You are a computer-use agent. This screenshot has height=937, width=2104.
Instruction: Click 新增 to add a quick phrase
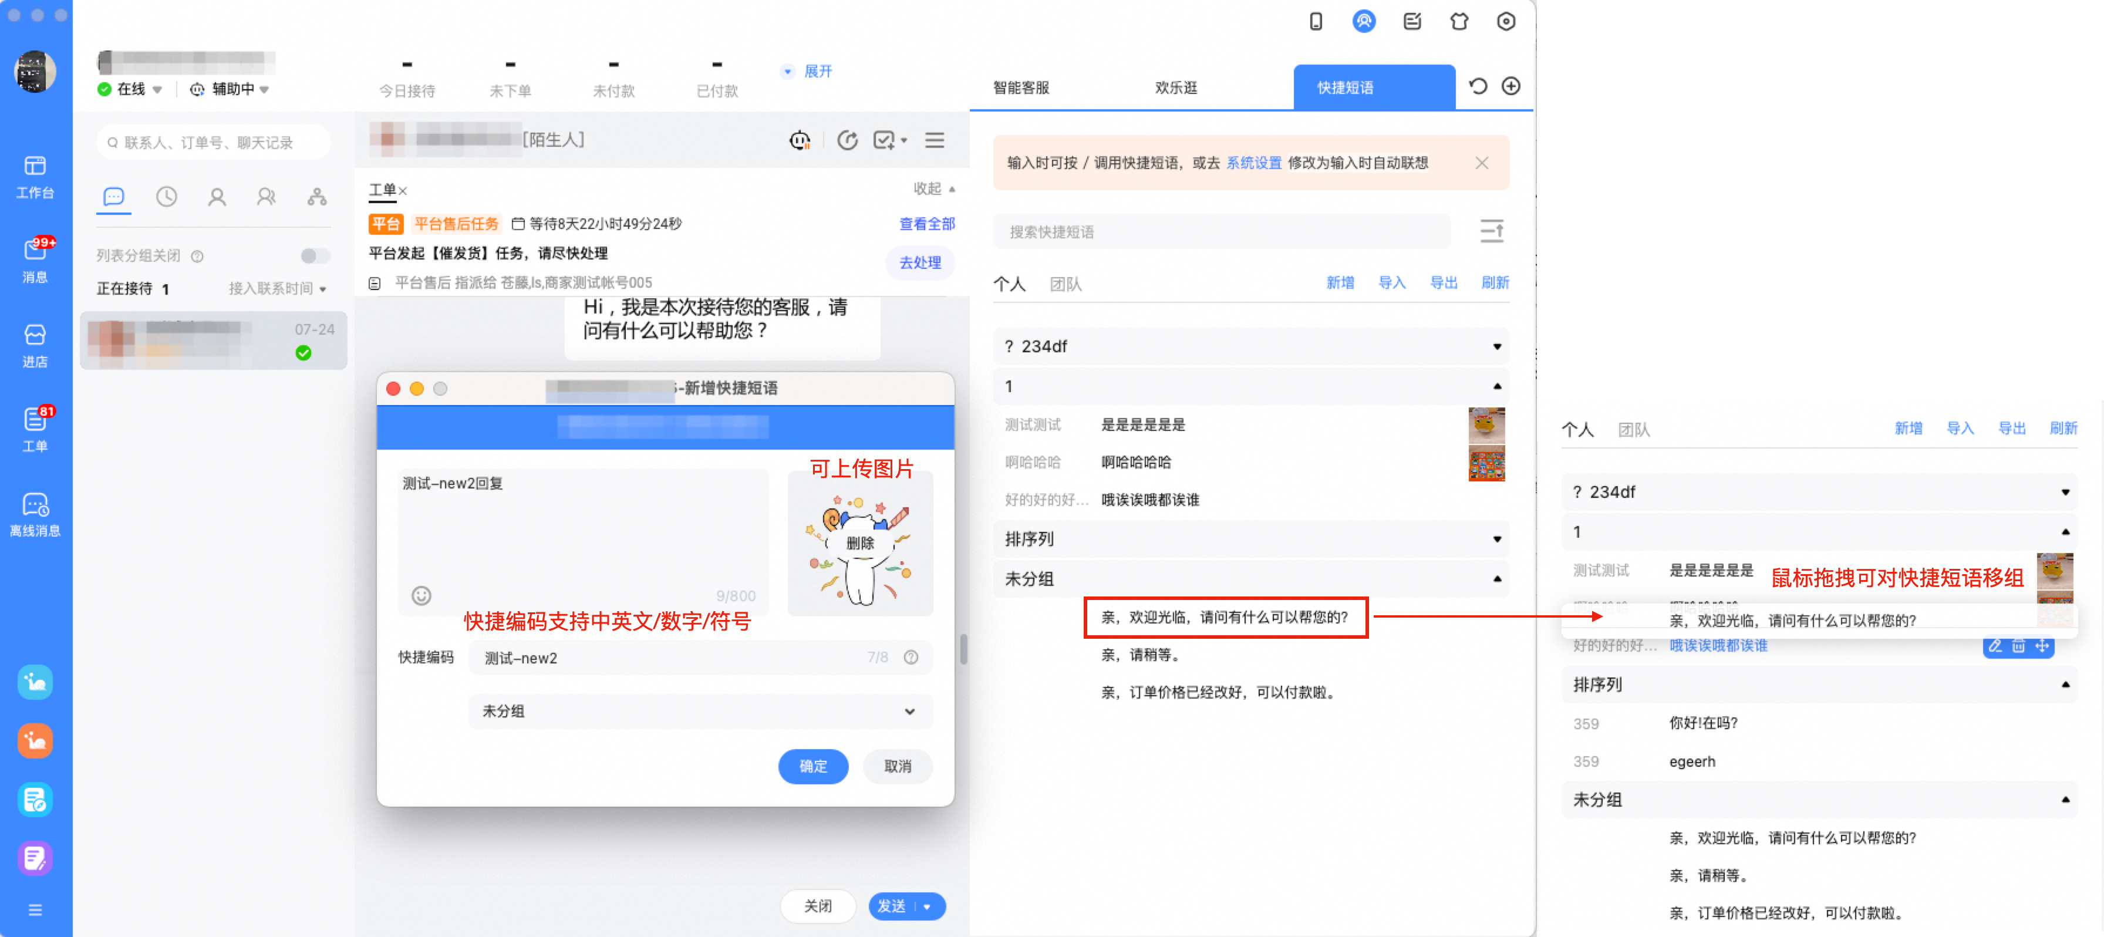[x=1340, y=282]
